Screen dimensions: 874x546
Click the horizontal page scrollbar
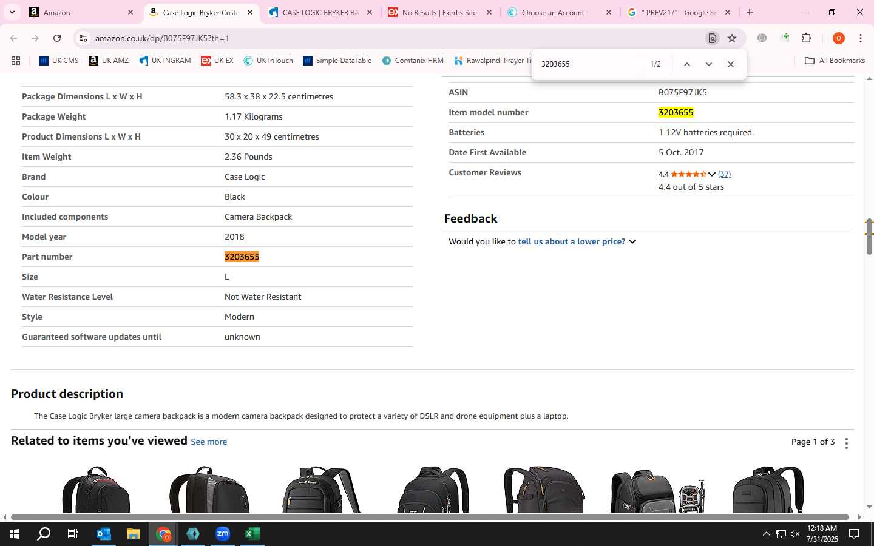[x=431, y=517]
